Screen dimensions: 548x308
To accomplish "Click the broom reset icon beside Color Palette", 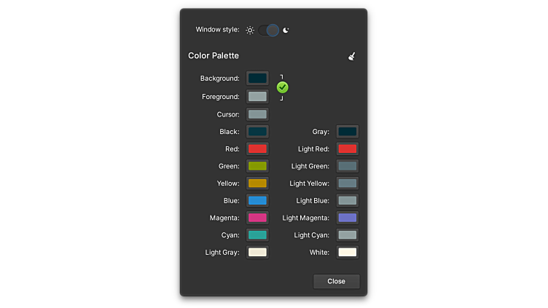I will (x=352, y=56).
